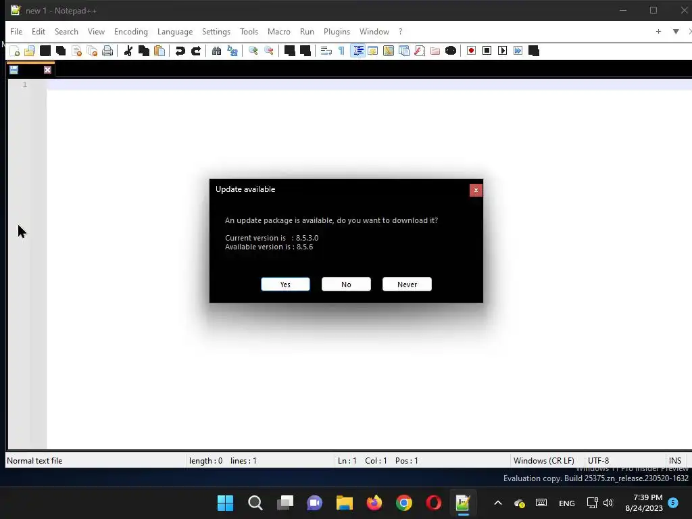Close the document tab with X

pos(48,70)
